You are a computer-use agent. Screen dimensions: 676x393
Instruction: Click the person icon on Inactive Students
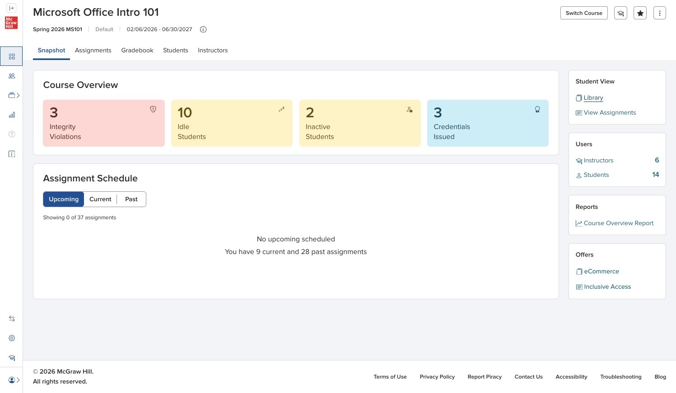[x=410, y=109]
